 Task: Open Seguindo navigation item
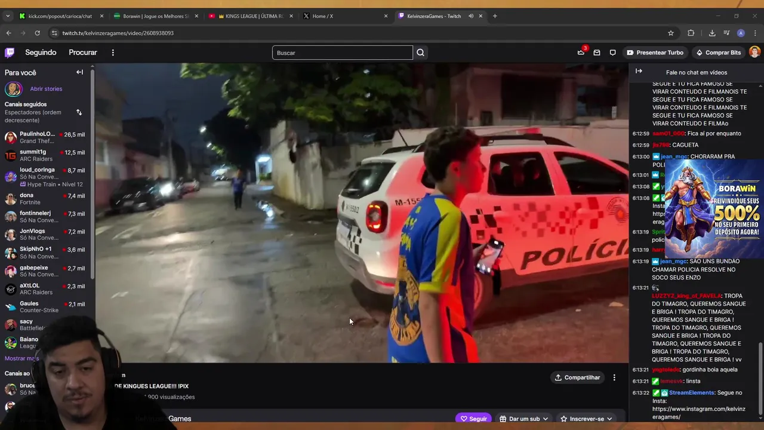41,53
